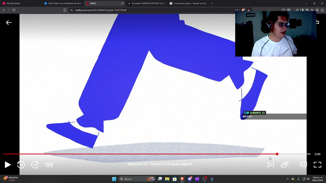This screenshot has height=183, width=326.
Task: Open the Brave Shields icon
Action: click(243, 10)
